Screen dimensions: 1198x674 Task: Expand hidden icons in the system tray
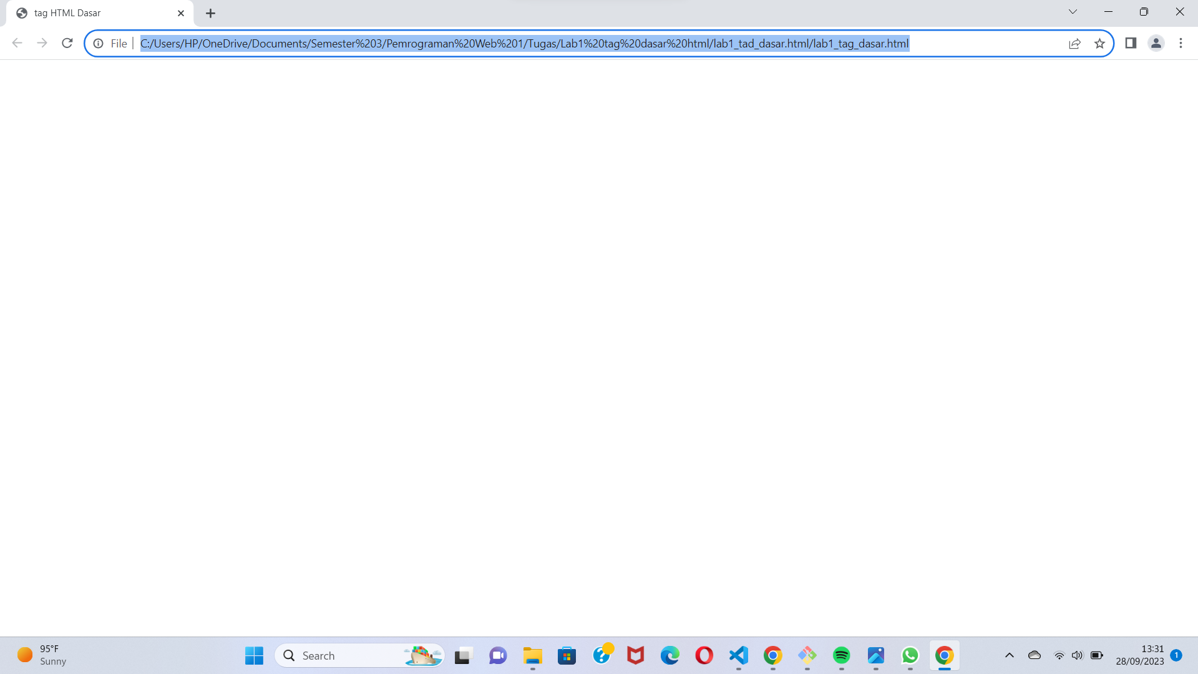pyautogui.click(x=1009, y=655)
